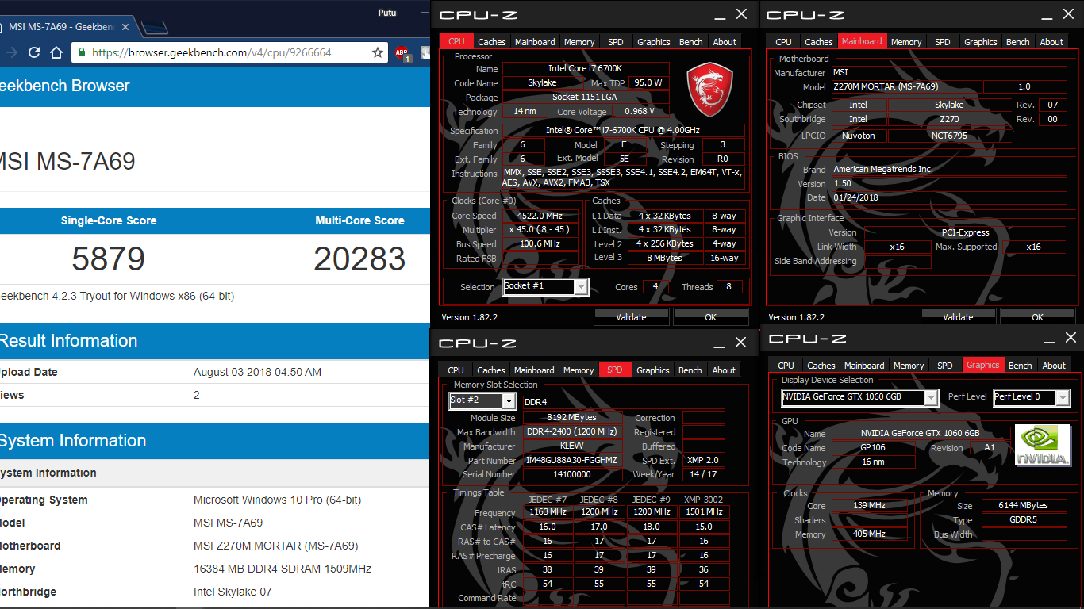Screen dimensions: 1084x609
Task: Open SPD tab in the CPU-tab window
Action: click(x=616, y=42)
